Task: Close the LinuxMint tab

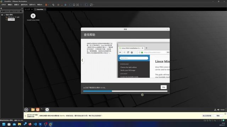Action: (x=45, y=10)
